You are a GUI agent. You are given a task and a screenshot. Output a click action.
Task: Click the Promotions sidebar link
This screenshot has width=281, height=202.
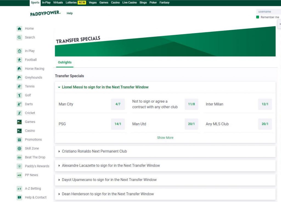coord(33,140)
